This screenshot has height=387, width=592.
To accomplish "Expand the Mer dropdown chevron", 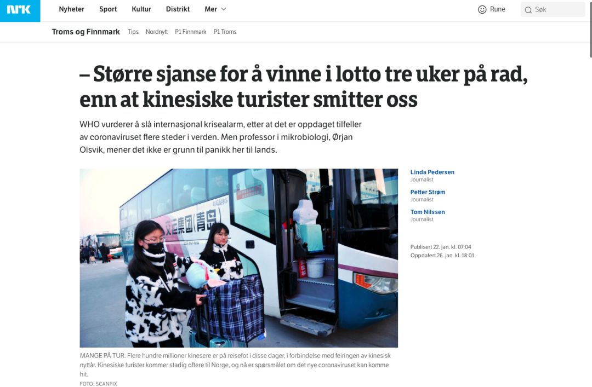I will pyautogui.click(x=224, y=9).
